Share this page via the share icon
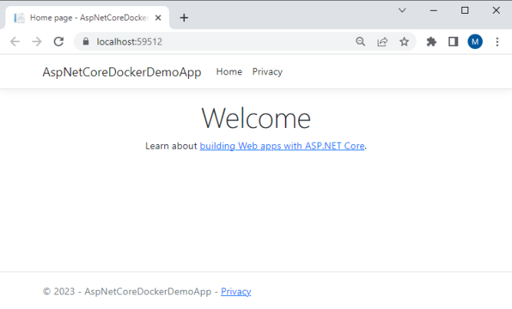The height and width of the screenshot is (309, 512). click(382, 41)
